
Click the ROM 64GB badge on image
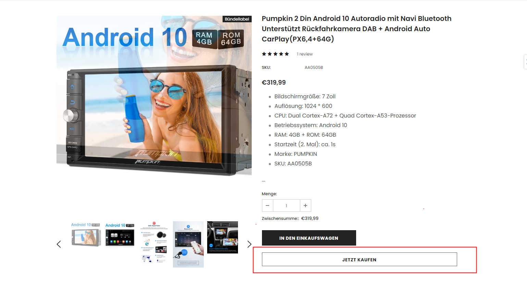click(x=231, y=39)
